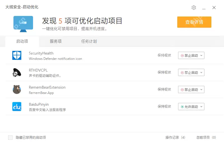
Task: Open 操作记录 (4) link
Action: pyautogui.click(x=175, y=138)
